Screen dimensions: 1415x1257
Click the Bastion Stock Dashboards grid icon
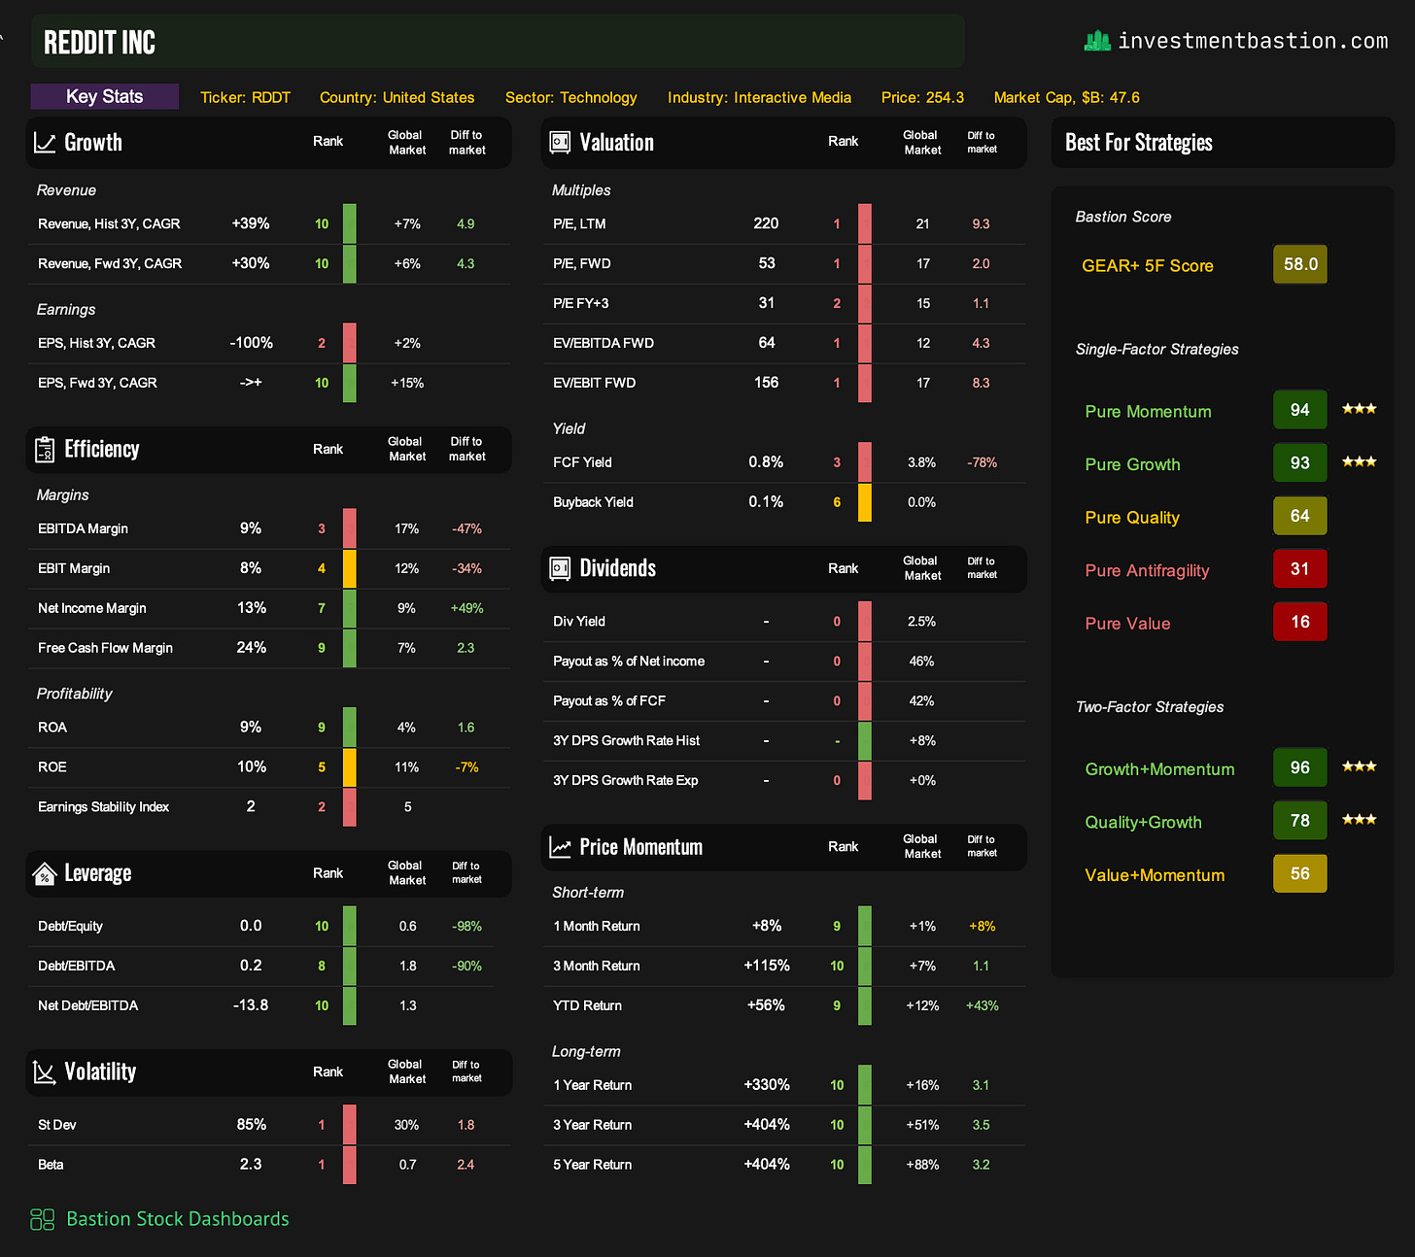(x=43, y=1219)
